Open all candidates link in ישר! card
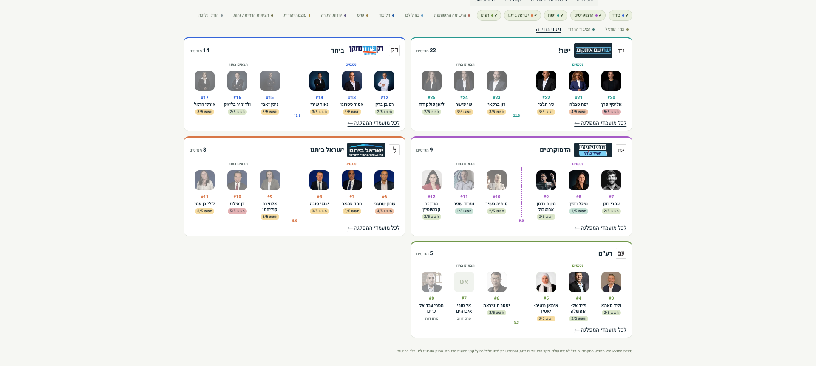The image size is (816, 366). click(600, 123)
